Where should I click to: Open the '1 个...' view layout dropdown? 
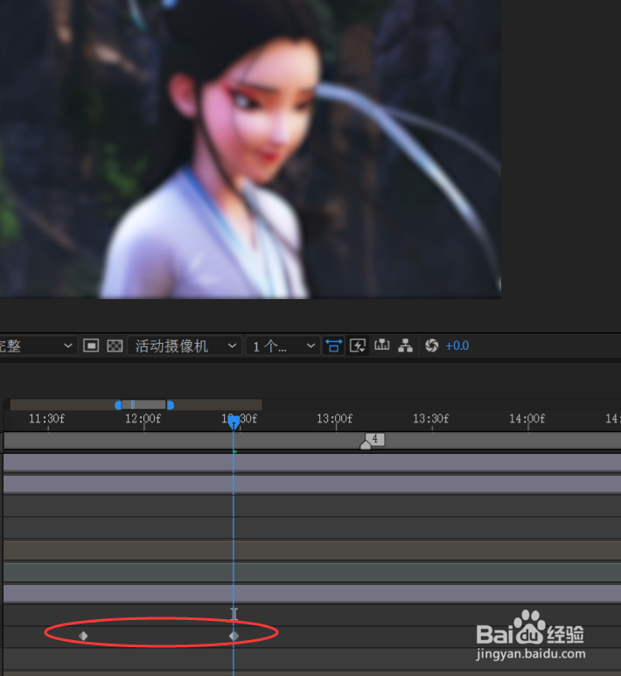click(283, 345)
